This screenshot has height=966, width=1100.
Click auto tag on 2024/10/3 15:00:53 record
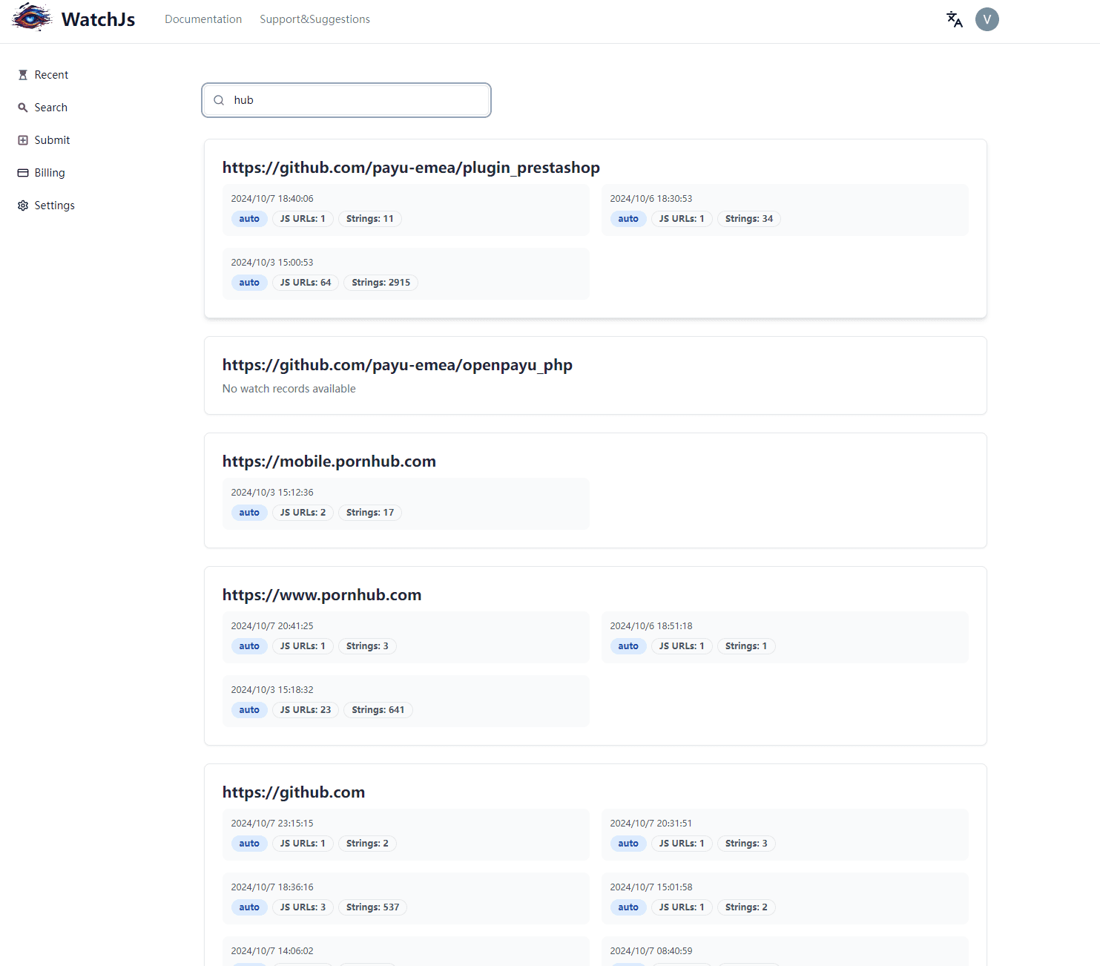pyautogui.click(x=249, y=283)
